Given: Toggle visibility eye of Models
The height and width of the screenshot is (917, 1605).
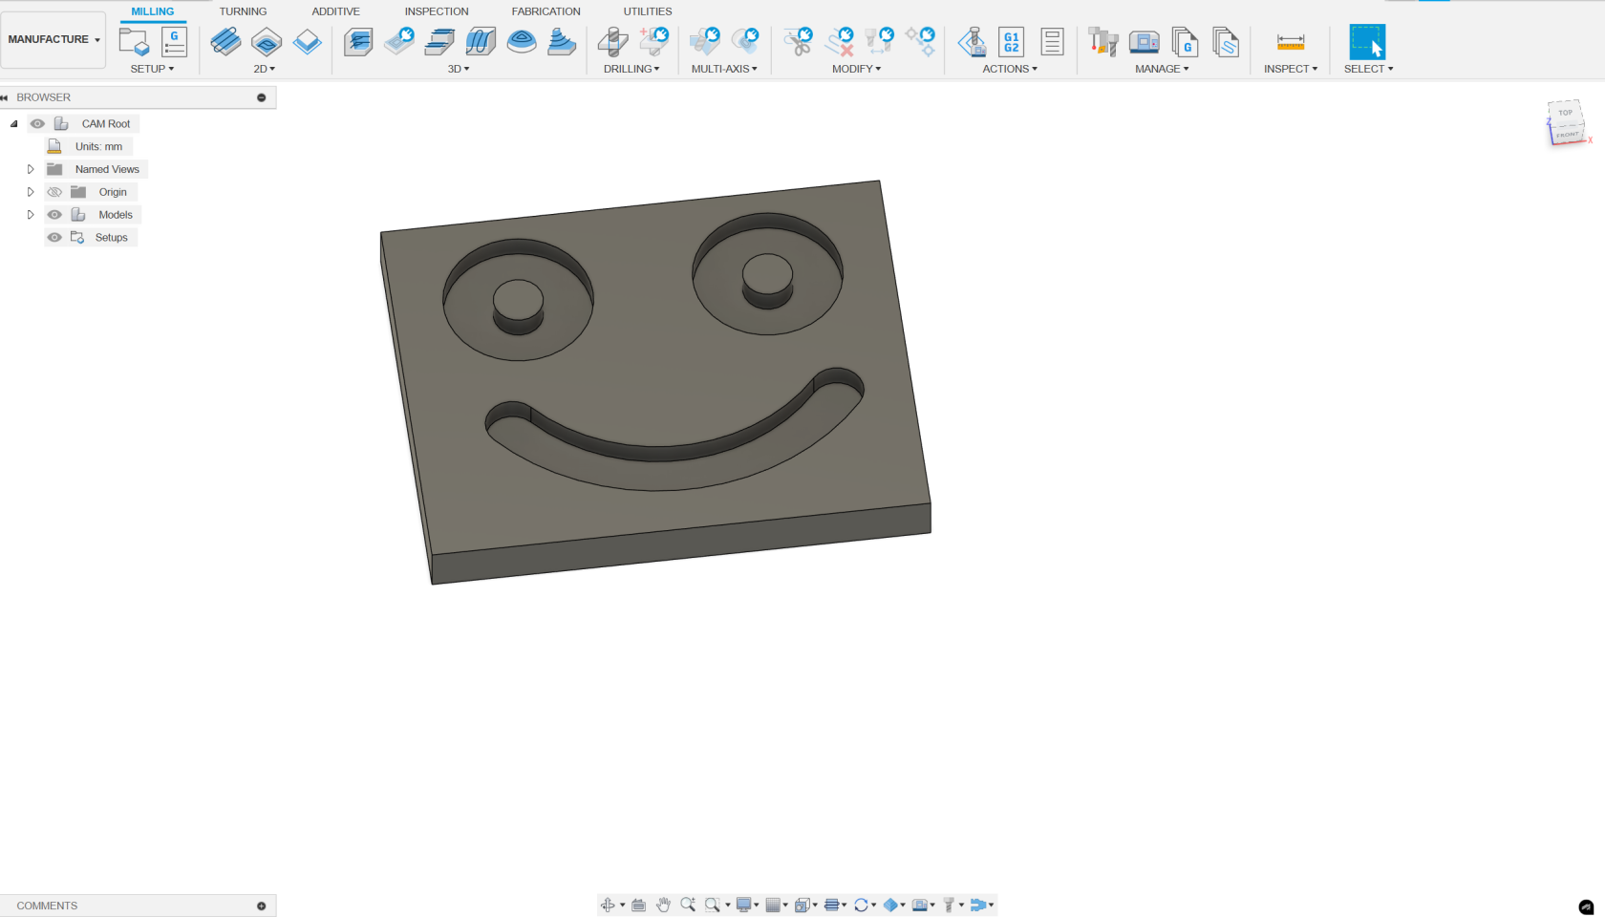Looking at the screenshot, I should [x=54, y=215].
